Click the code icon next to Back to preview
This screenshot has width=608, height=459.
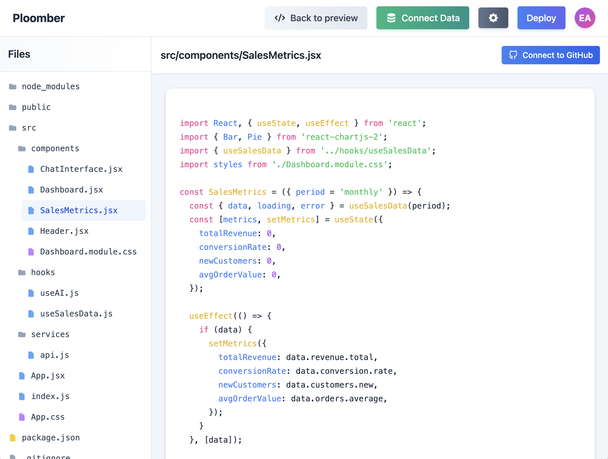280,18
